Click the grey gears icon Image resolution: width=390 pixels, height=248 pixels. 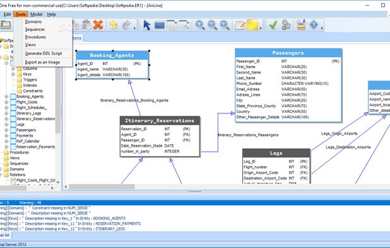[x=286, y=25]
